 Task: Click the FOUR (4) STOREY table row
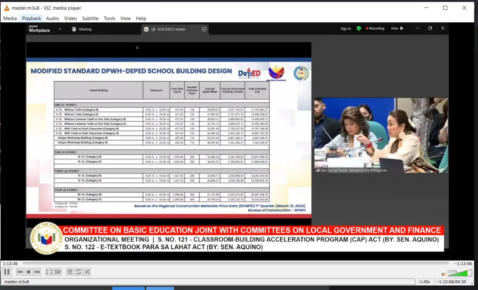click(x=162, y=190)
